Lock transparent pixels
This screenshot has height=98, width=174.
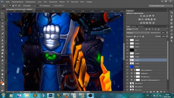coord(135,36)
